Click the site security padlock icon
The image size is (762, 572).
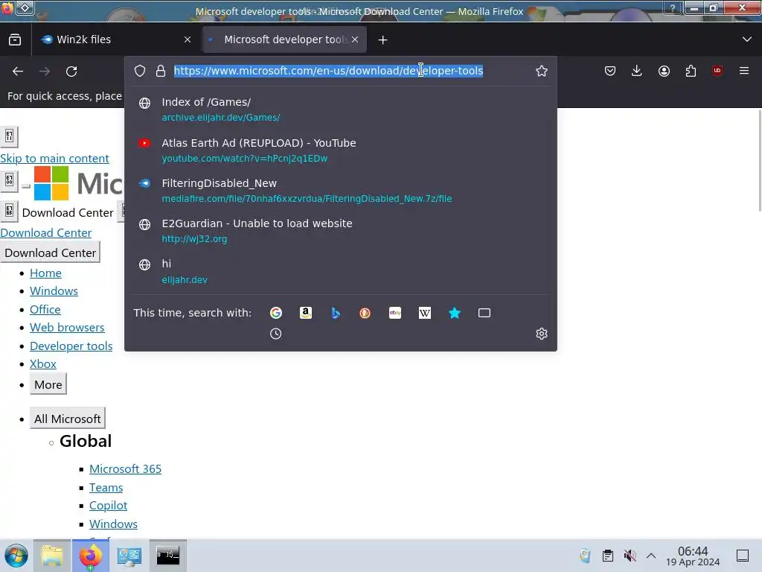161,71
